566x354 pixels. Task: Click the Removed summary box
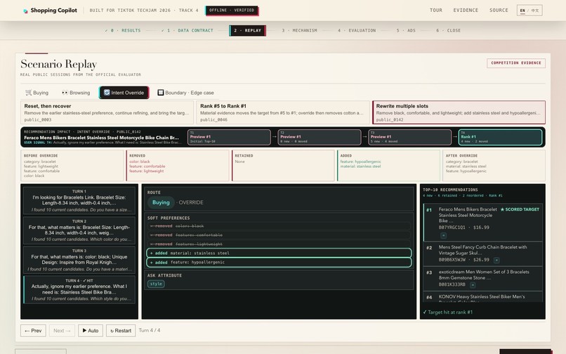pos(178,166)
